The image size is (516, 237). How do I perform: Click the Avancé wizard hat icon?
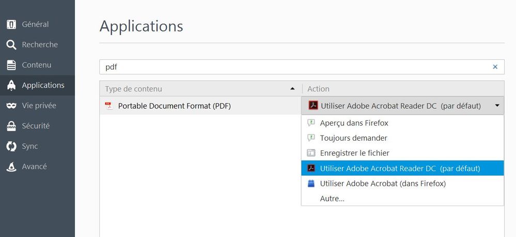pos(11,167)
